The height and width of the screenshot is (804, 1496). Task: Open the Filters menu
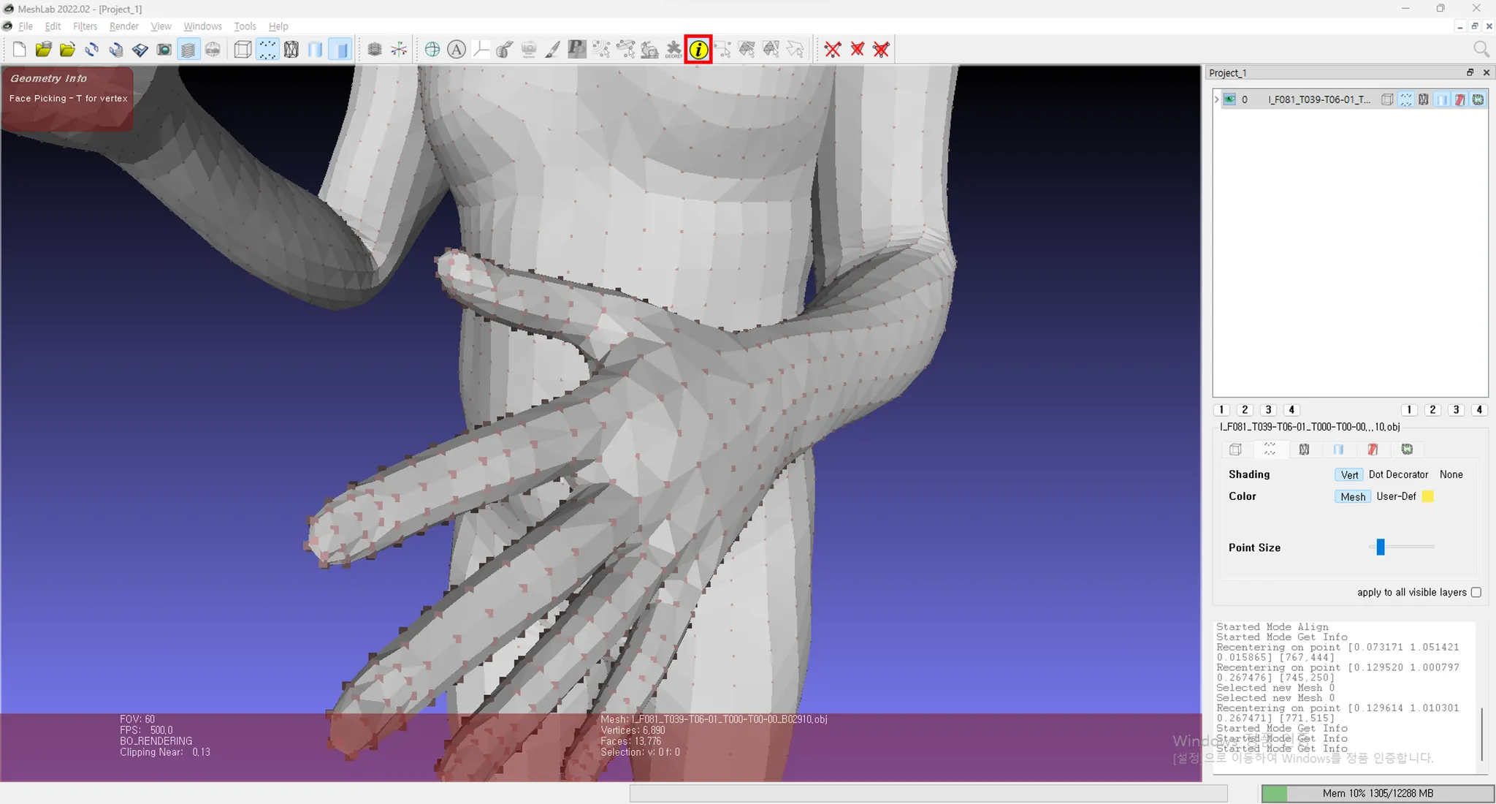(x=85, y=26)
